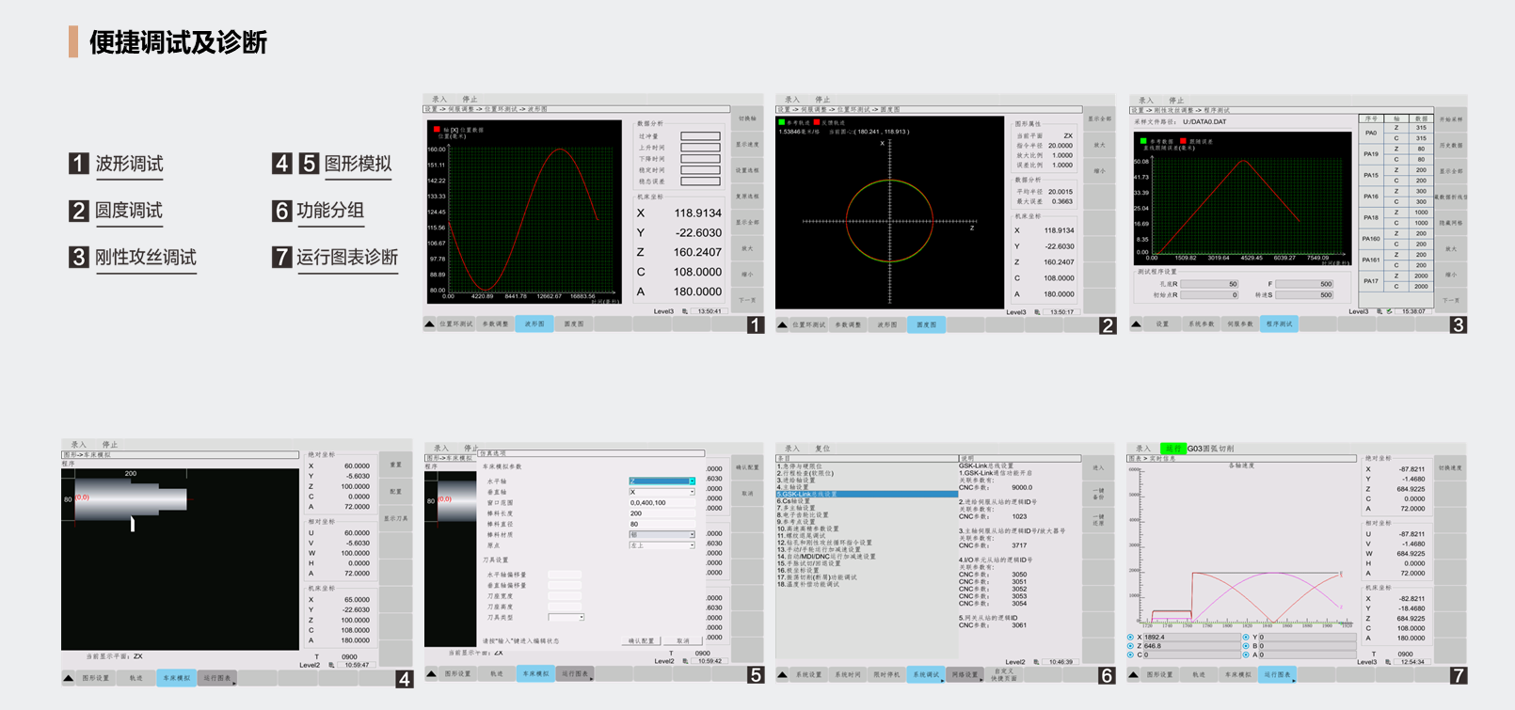Click up-arrow icon in lathe simulation screen 4
The image size is (1515, 710).
click(x=69, y=677)
